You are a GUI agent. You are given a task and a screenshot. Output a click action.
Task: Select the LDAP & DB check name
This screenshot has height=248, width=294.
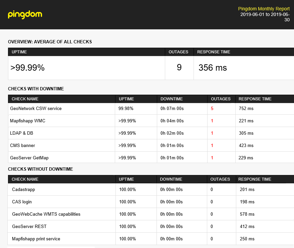pos(22,133)
